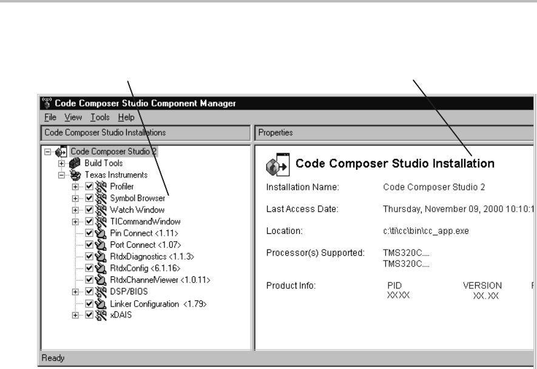Uncheck the xDAIS checkbox
The width and height of the screenshot is (537, 369).
coord(89,314)
